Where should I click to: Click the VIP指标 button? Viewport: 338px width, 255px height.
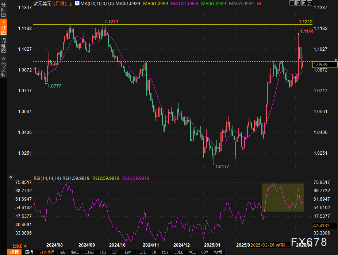point(46,252)
